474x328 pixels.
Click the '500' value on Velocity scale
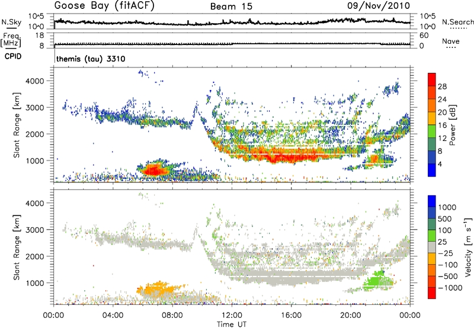[x=445, y=219]
